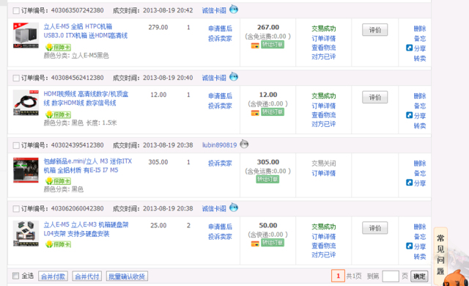
Task: Click the page number input field
Action: point(391,276)
